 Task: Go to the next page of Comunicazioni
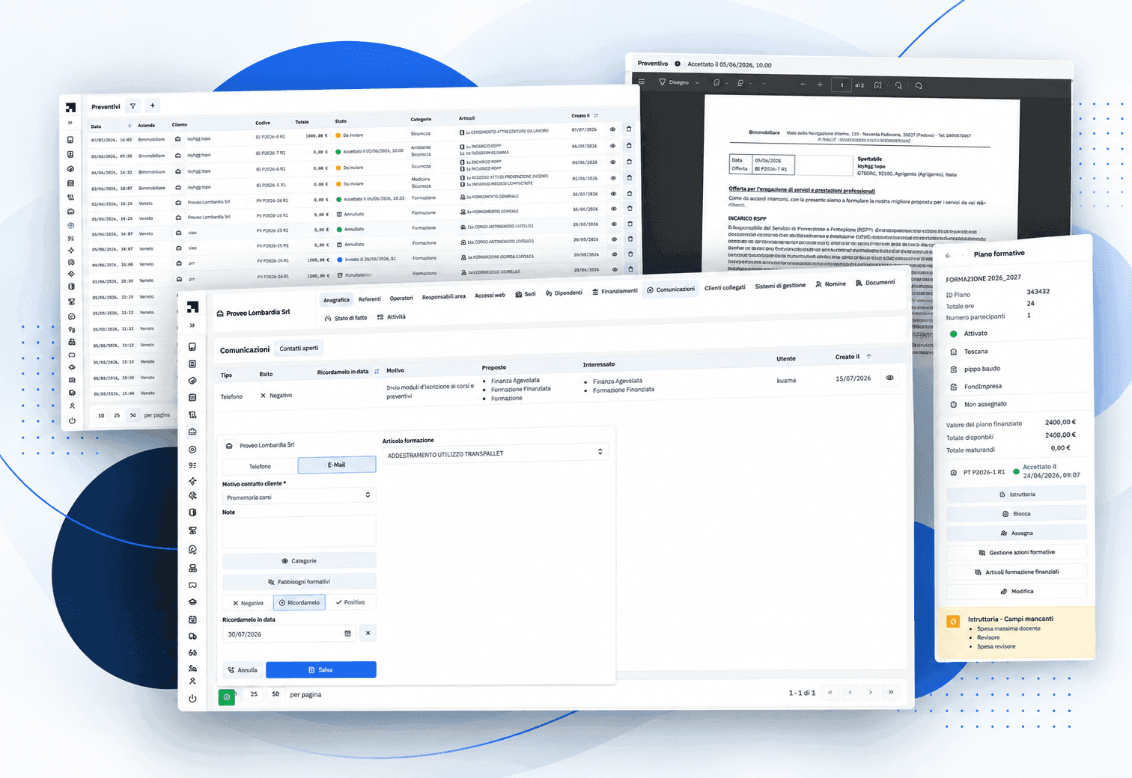tap(870, 693)
